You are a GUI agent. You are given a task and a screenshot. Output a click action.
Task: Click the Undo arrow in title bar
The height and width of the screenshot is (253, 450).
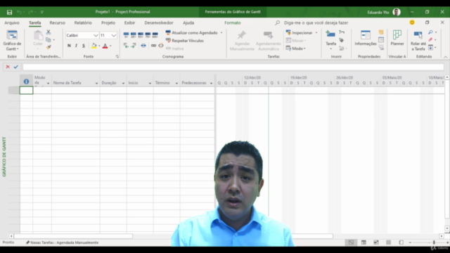click(19, 12)
